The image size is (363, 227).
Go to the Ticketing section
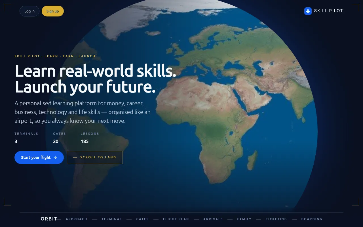pos(276,219)
